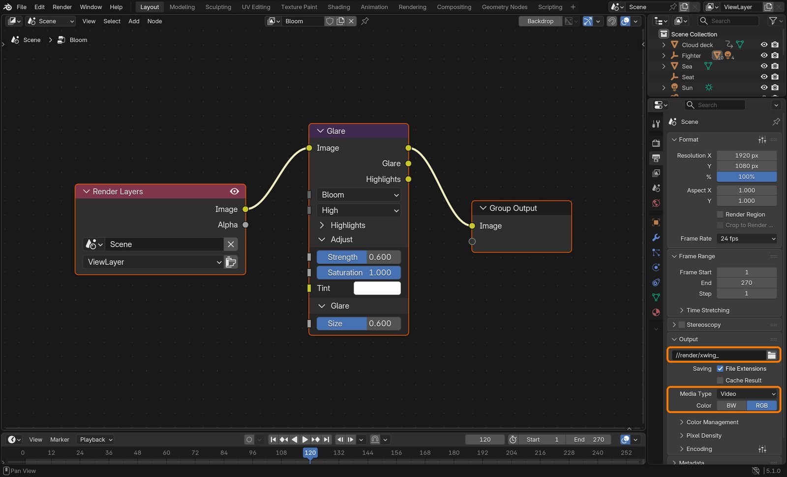Open the Output properties tab icon
The width and height of the screenshot is (787, 477).
[656, 158]
